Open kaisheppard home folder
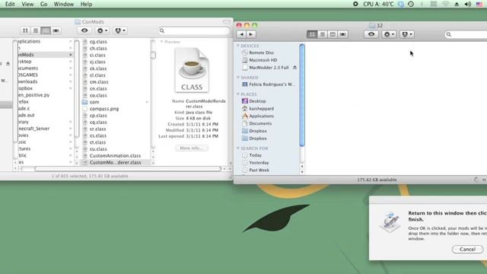 (261, 108)
